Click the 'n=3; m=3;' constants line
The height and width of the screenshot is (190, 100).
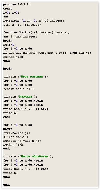tap(11, 13)
